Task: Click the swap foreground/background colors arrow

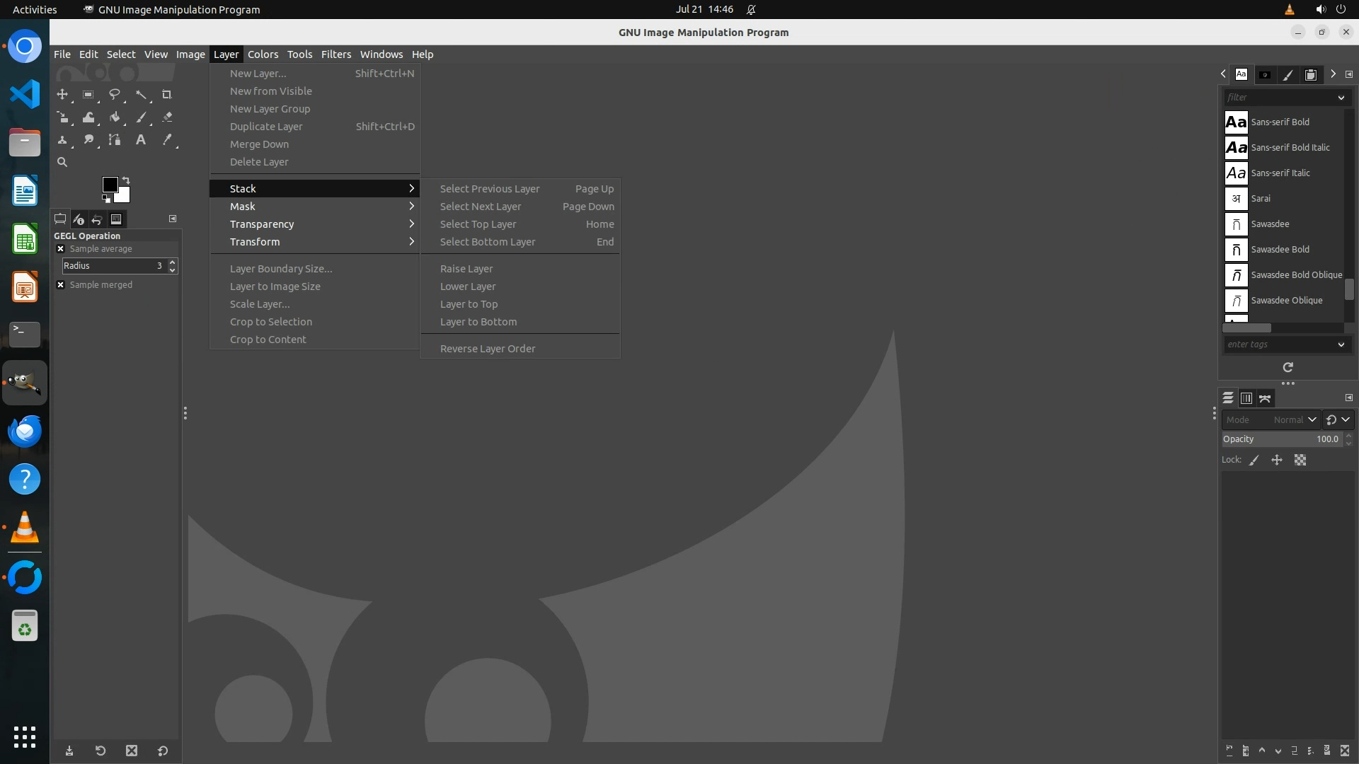Action: pyautogui.click(x=126, y=180)
